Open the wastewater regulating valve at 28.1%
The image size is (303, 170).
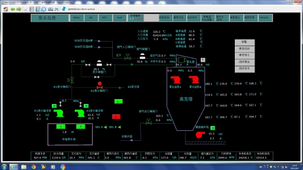tap(99, 63)
